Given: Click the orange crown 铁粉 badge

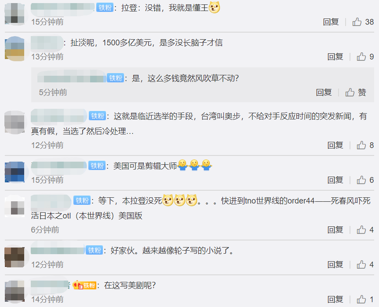Looking at the screenshot, I should pyautogui.click(x=84, y=285).
